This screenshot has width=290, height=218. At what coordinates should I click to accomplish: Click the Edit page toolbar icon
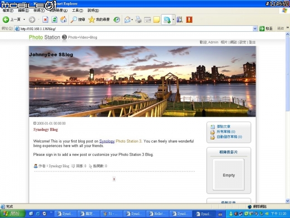tap(147, 20)
